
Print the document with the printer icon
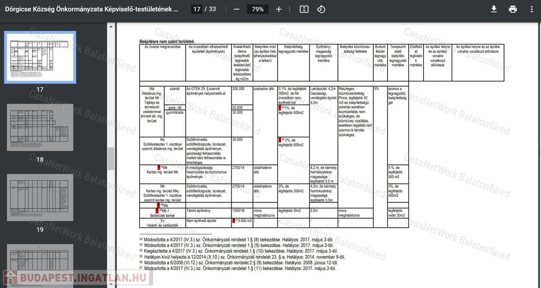click(x=512, y=10)
